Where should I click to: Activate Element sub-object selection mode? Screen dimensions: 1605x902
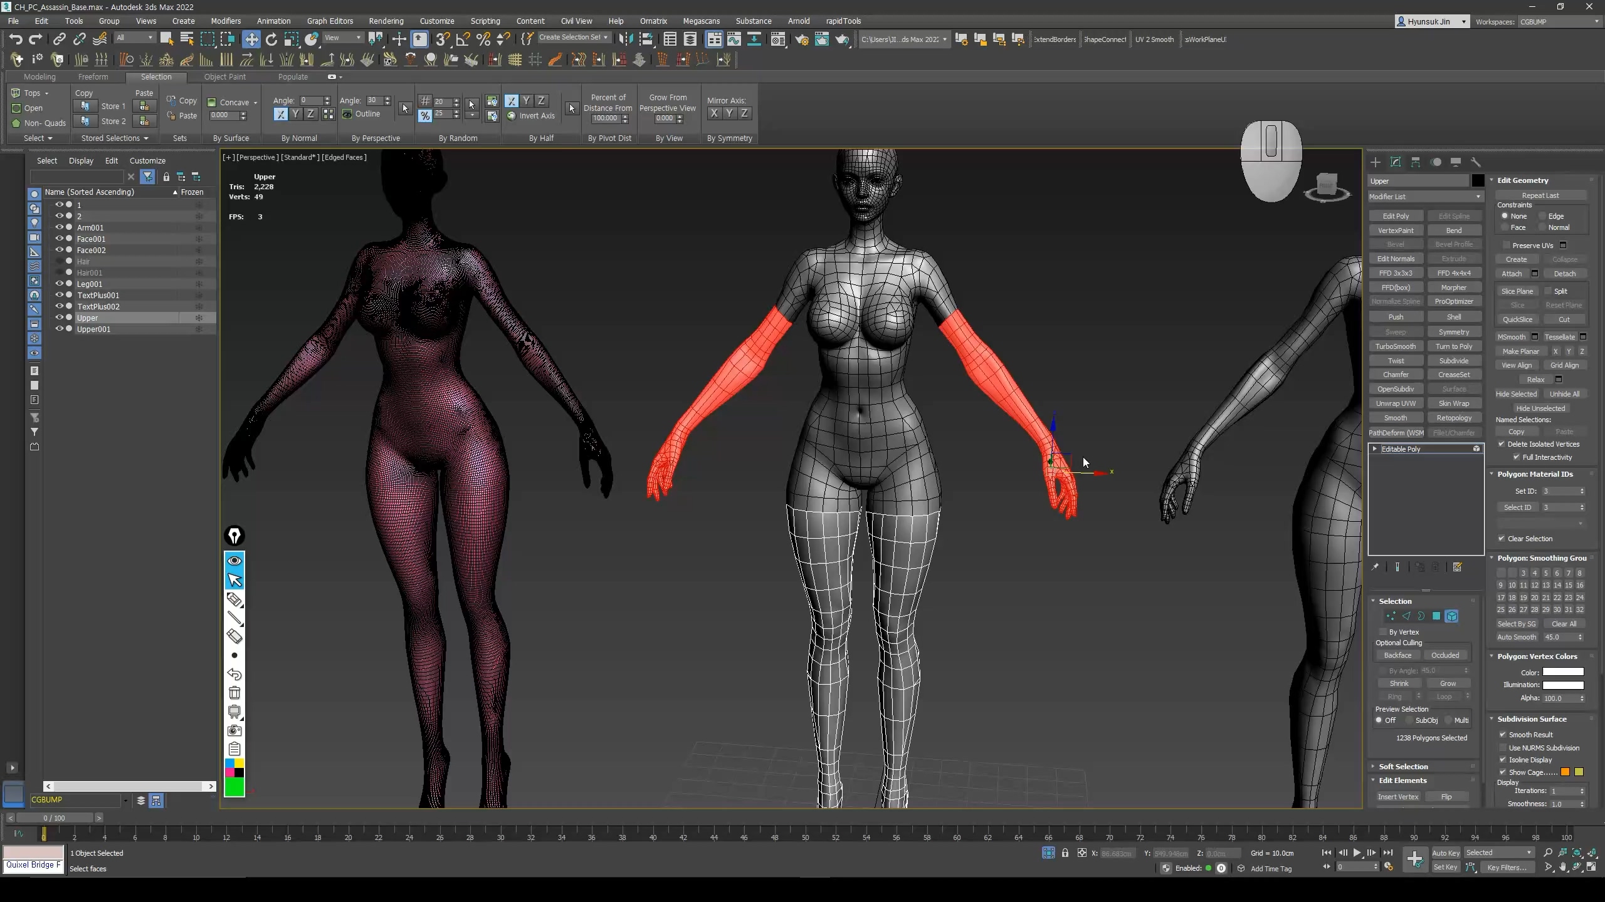(1451, 616)
